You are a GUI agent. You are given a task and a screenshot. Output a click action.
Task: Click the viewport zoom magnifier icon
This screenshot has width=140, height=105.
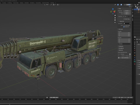tap(115, 15)
